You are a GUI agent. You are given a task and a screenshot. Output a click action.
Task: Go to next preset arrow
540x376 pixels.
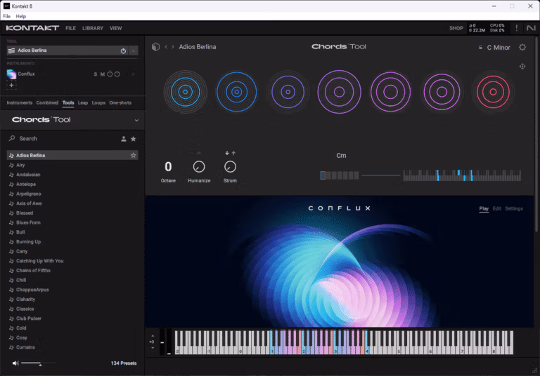pyautogui.click(x=172, y=47)
